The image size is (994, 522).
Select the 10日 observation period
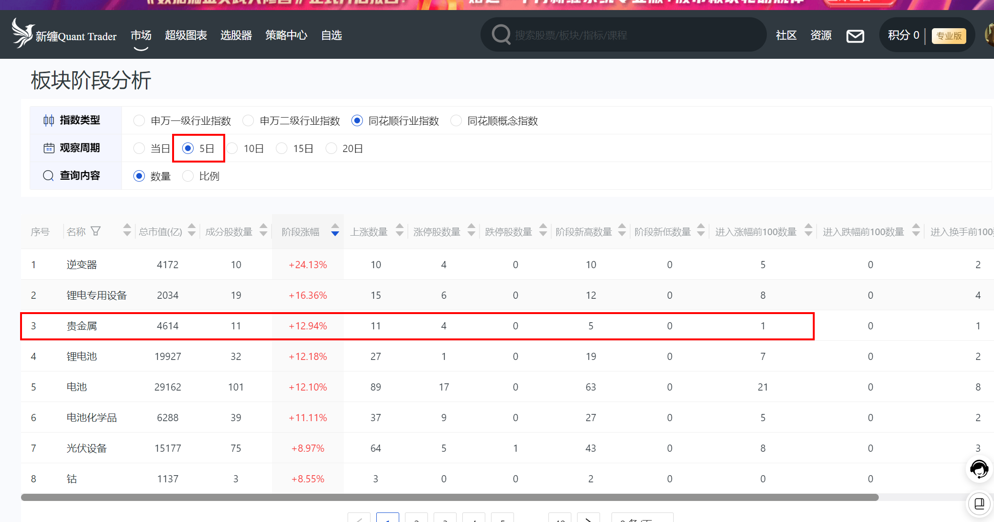tap(233, 149)
